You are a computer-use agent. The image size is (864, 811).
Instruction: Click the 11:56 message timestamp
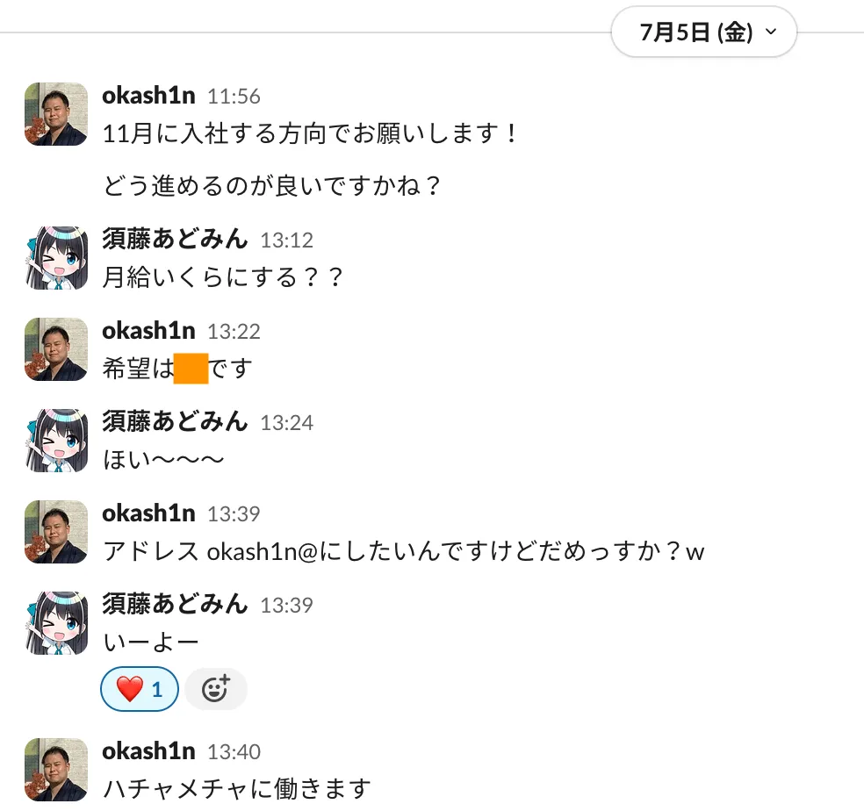pyautogui.click(x=234, y=97)
